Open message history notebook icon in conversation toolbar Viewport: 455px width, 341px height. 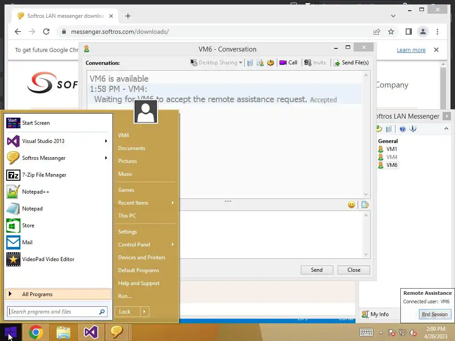(x=250, y=63)
